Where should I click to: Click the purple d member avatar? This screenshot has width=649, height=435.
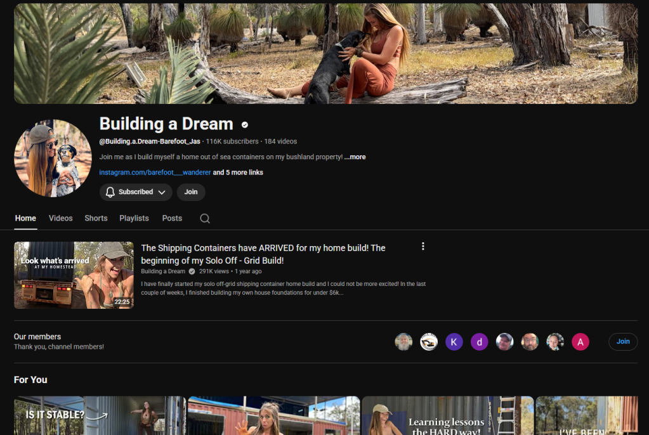click(x=480, y=342)
